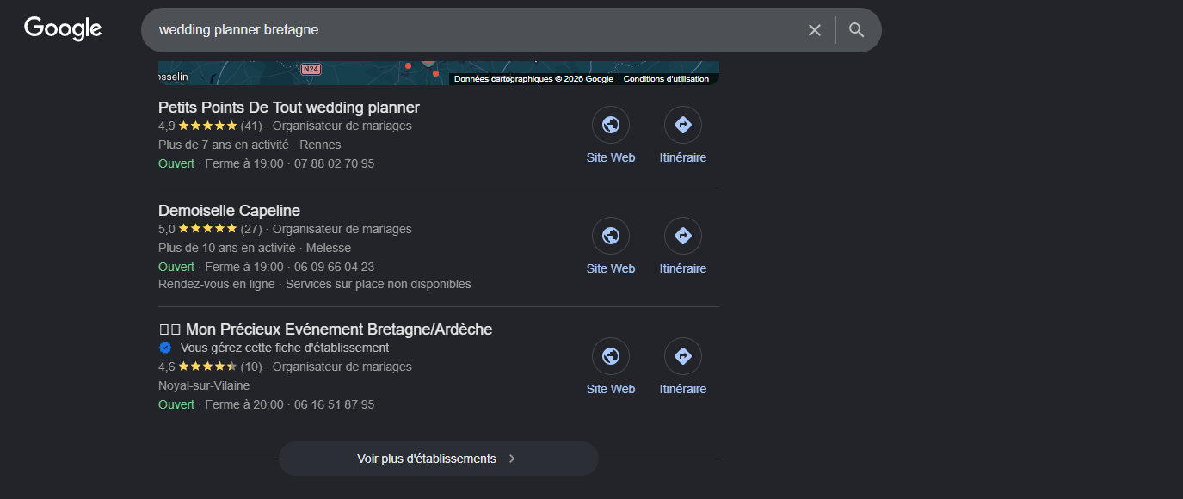Clear the search query with X icon

[815, 30]
